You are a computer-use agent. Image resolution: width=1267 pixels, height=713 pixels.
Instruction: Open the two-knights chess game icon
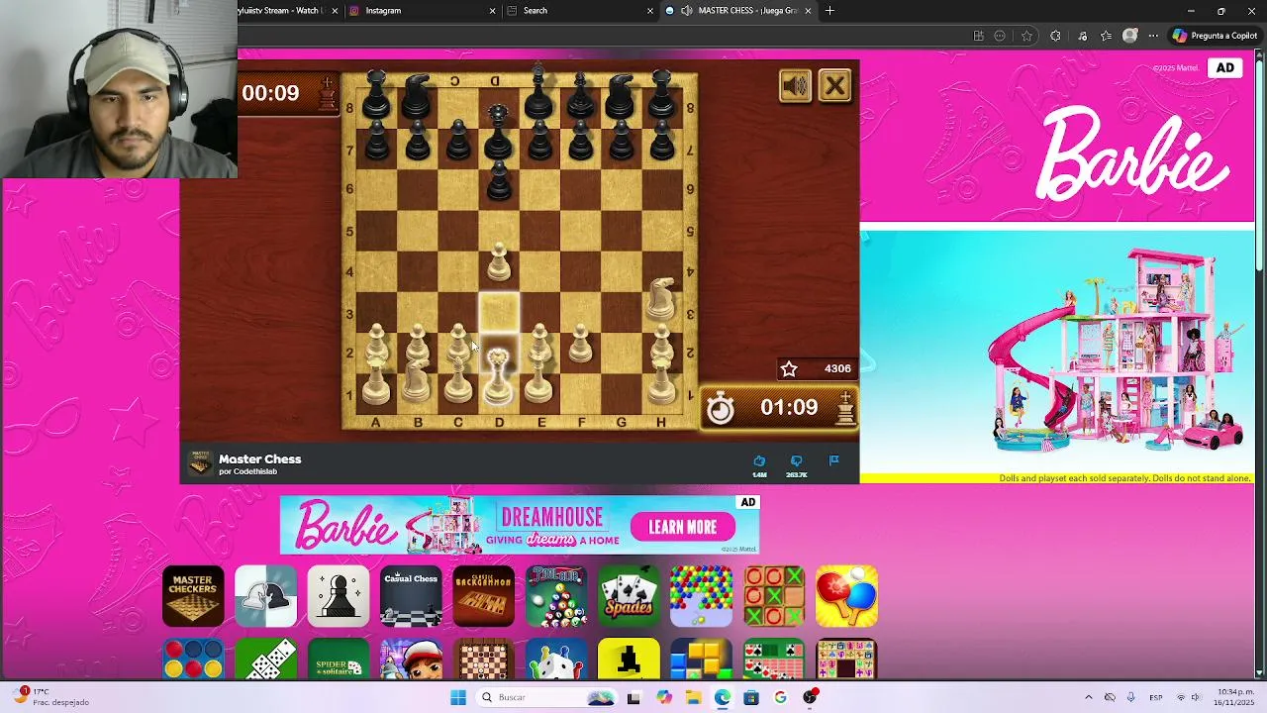pyautogui.click(x=265, y=596)
